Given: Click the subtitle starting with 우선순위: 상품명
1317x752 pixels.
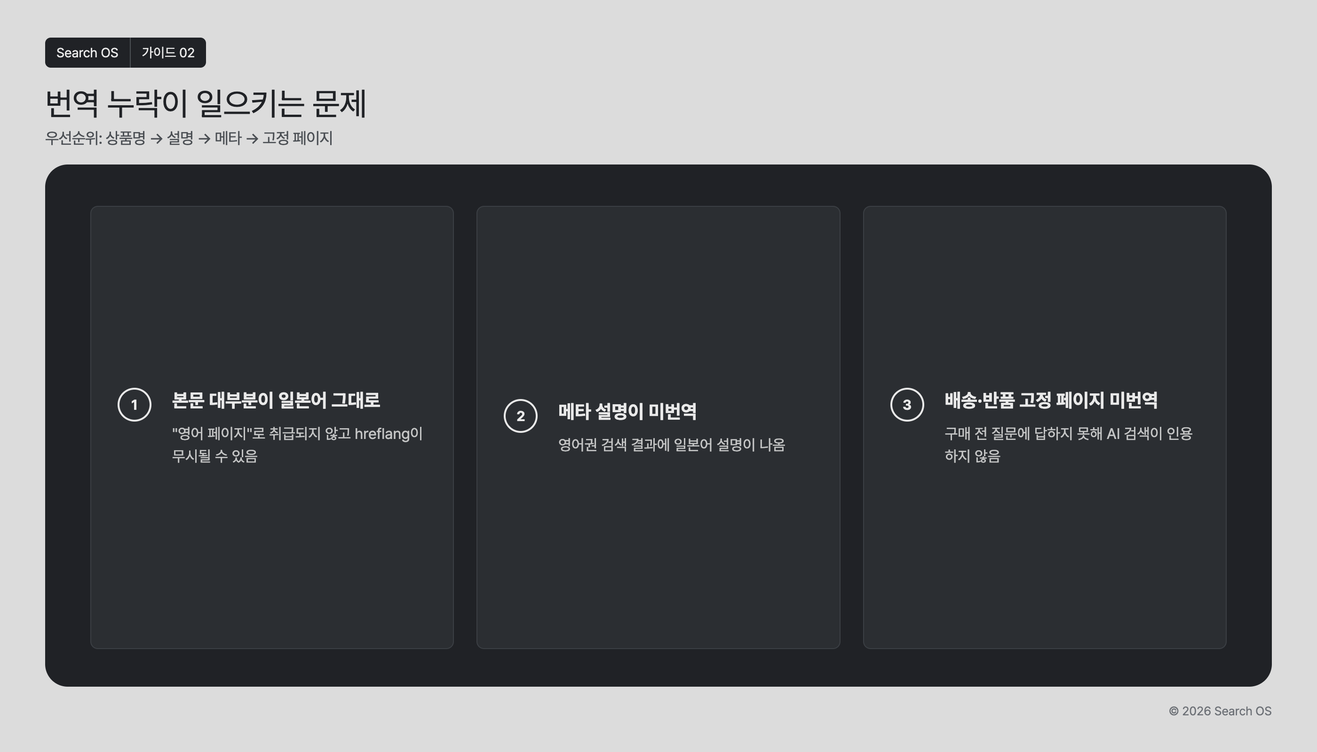Looking at the screenshot, I should (x=189, y=138).
